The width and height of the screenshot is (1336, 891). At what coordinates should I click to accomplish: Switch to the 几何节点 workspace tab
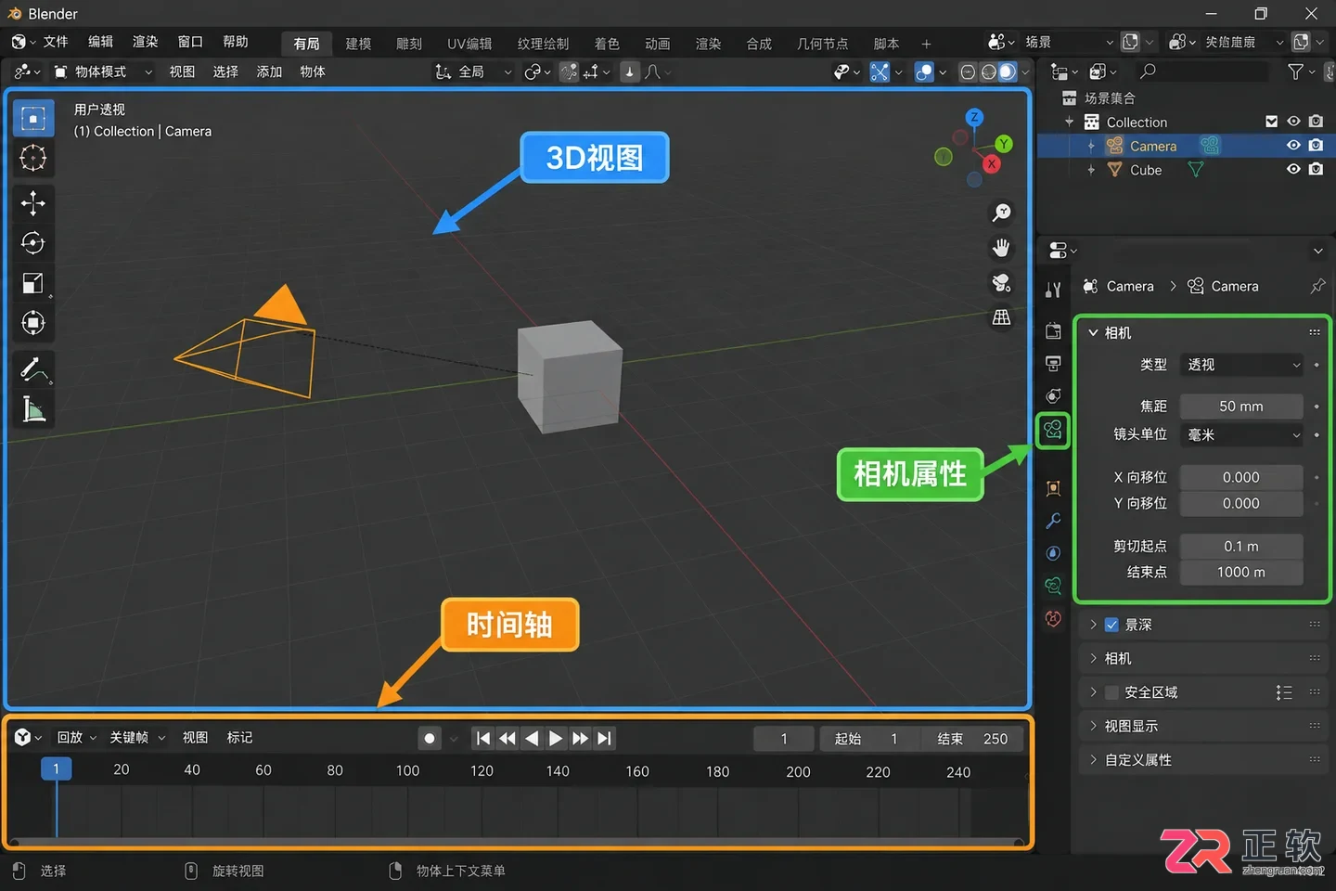tap(822, 44)
